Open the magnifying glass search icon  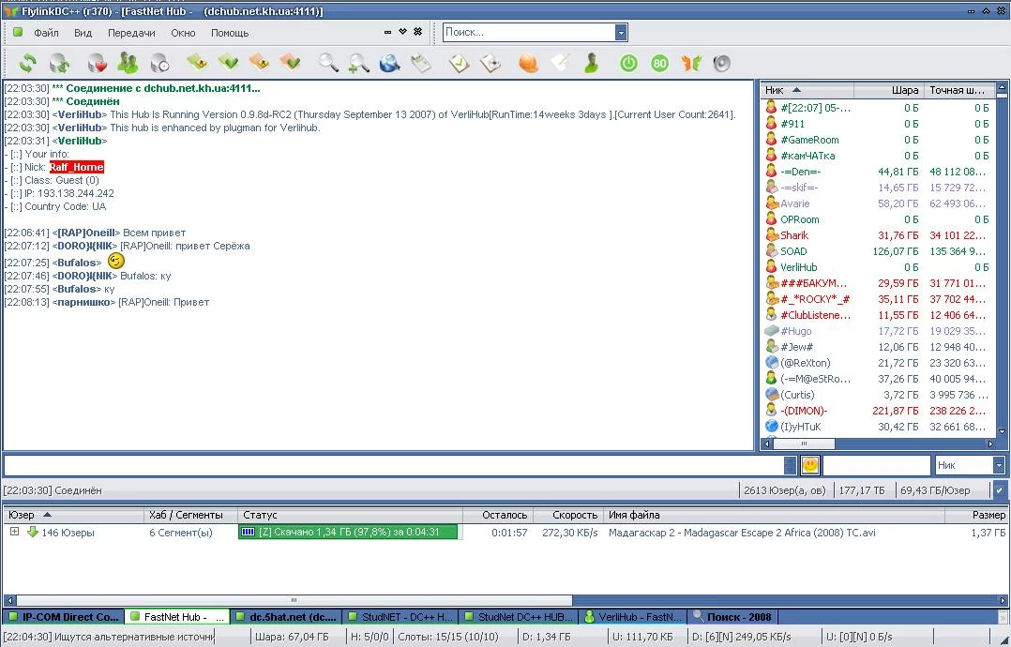click(327, 63)
